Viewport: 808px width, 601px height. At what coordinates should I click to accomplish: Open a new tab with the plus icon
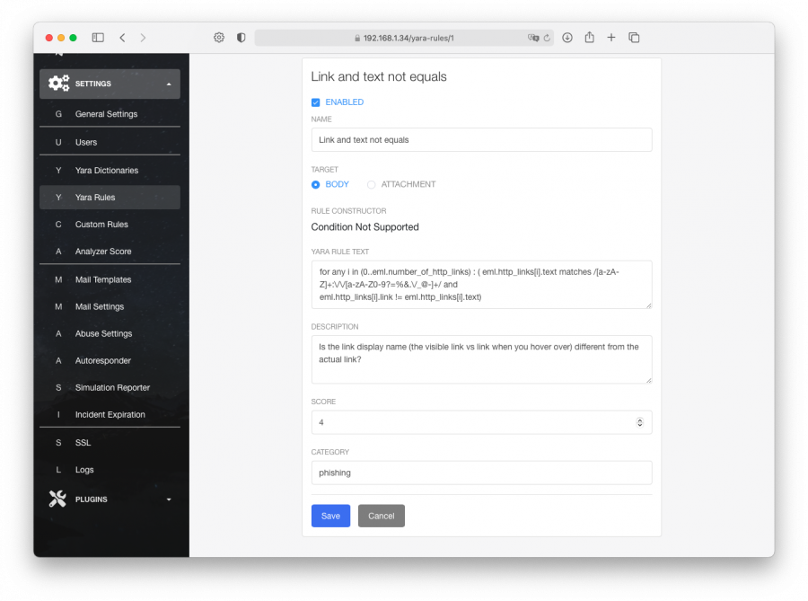[611, 38]
